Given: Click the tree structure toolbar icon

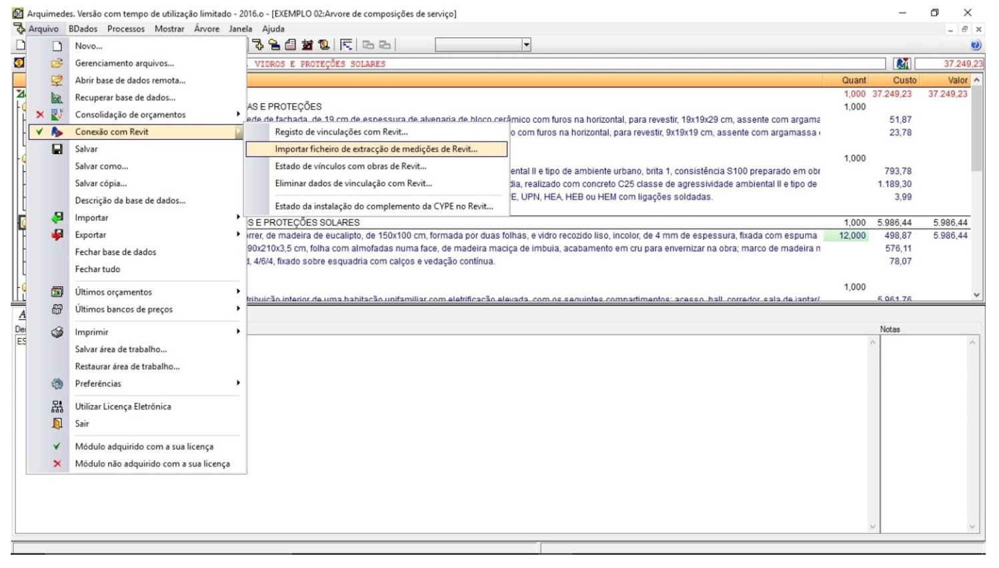Looking at the screenshot, I should point(346,45).
